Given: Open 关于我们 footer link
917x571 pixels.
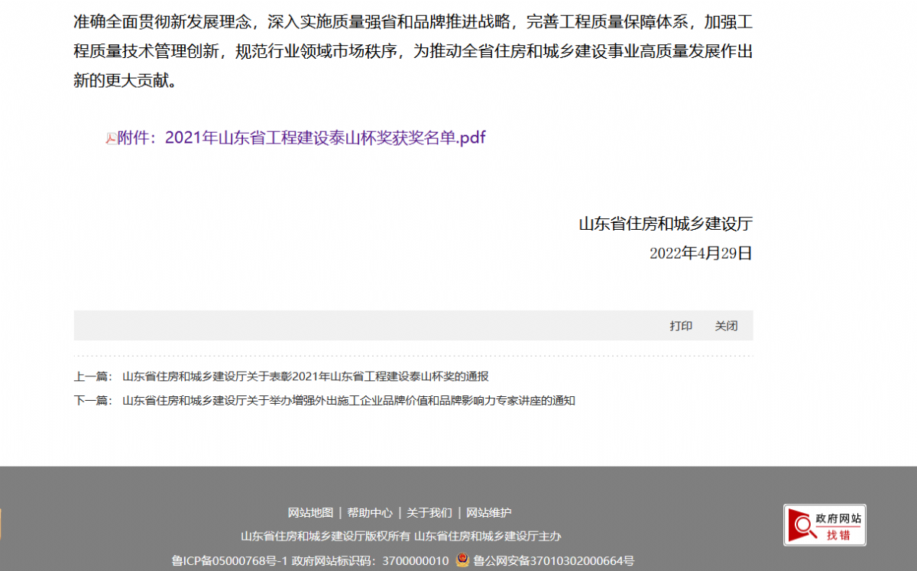Looking at the screenshot, I should (429, 513).
